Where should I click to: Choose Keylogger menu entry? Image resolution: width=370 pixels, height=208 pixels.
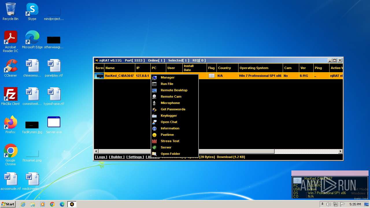(175, 116)
